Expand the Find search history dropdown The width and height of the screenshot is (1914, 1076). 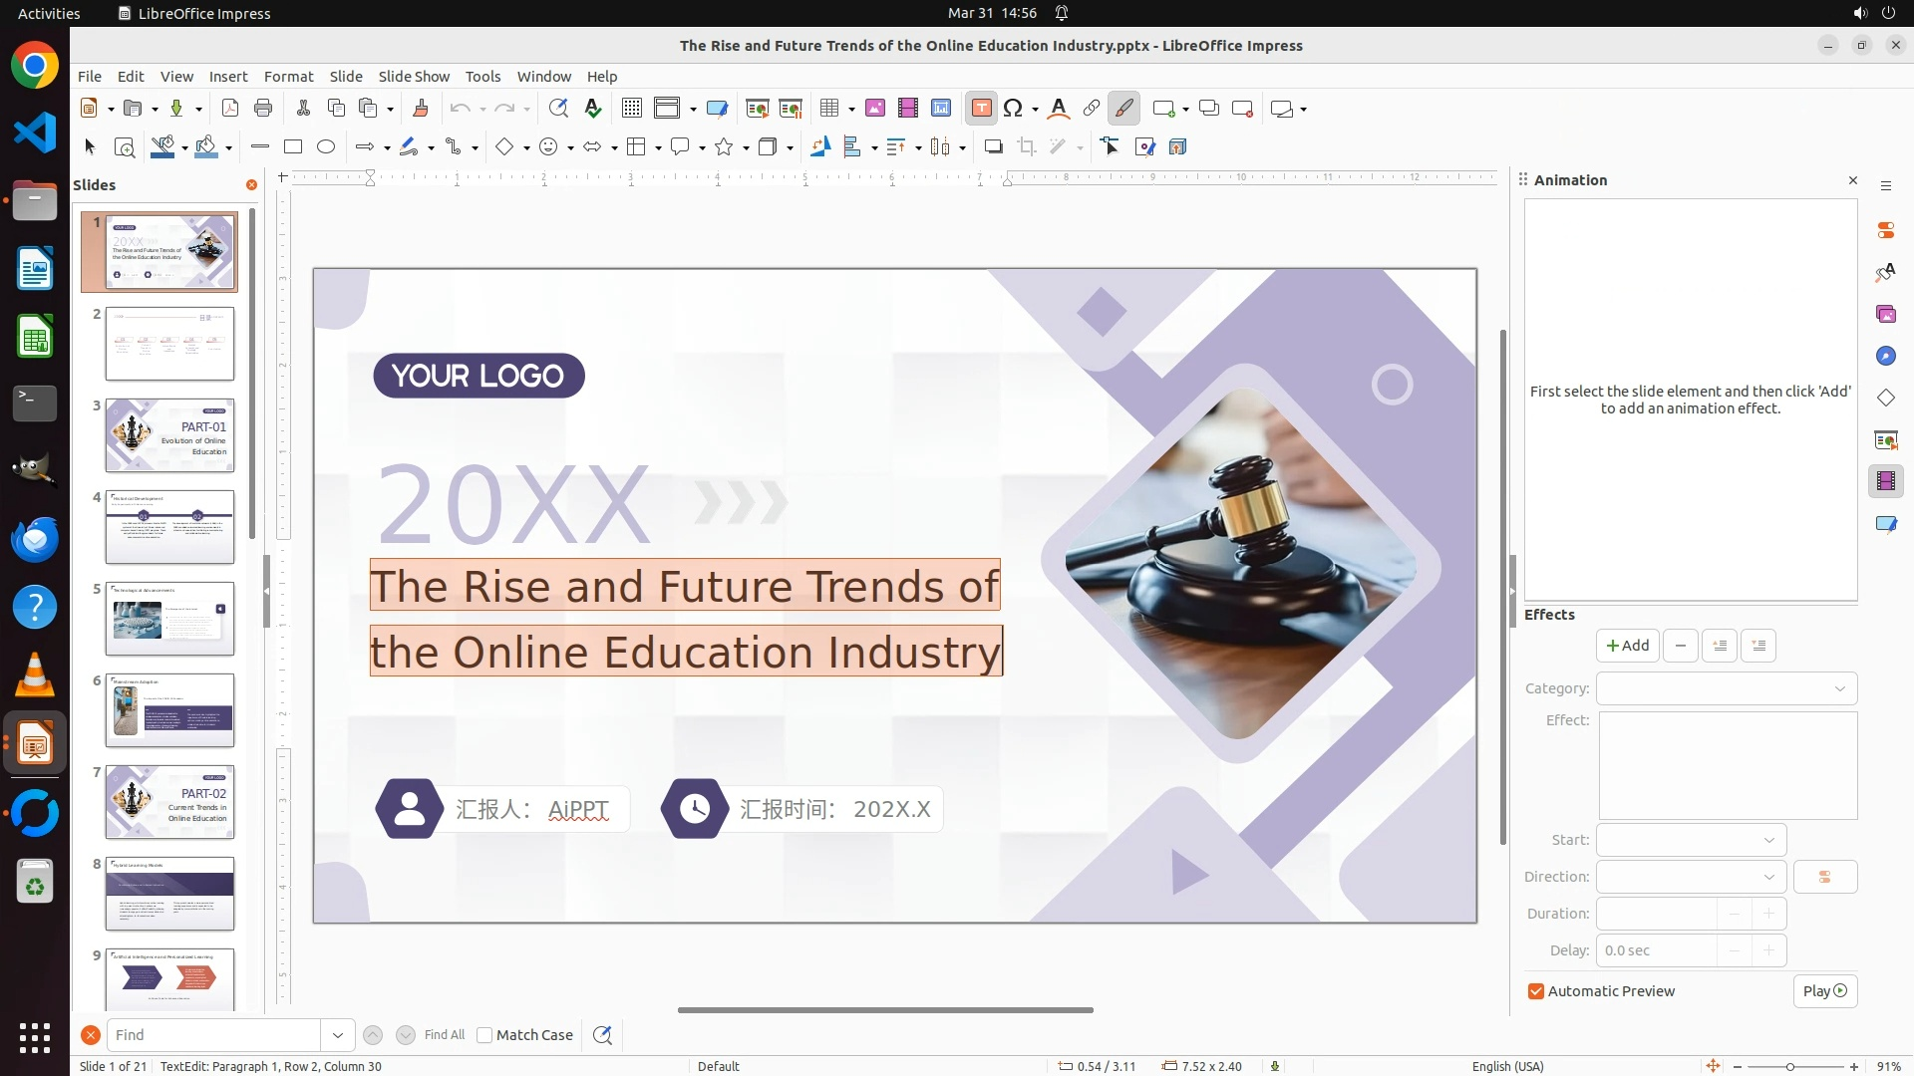pos(338,1035)
